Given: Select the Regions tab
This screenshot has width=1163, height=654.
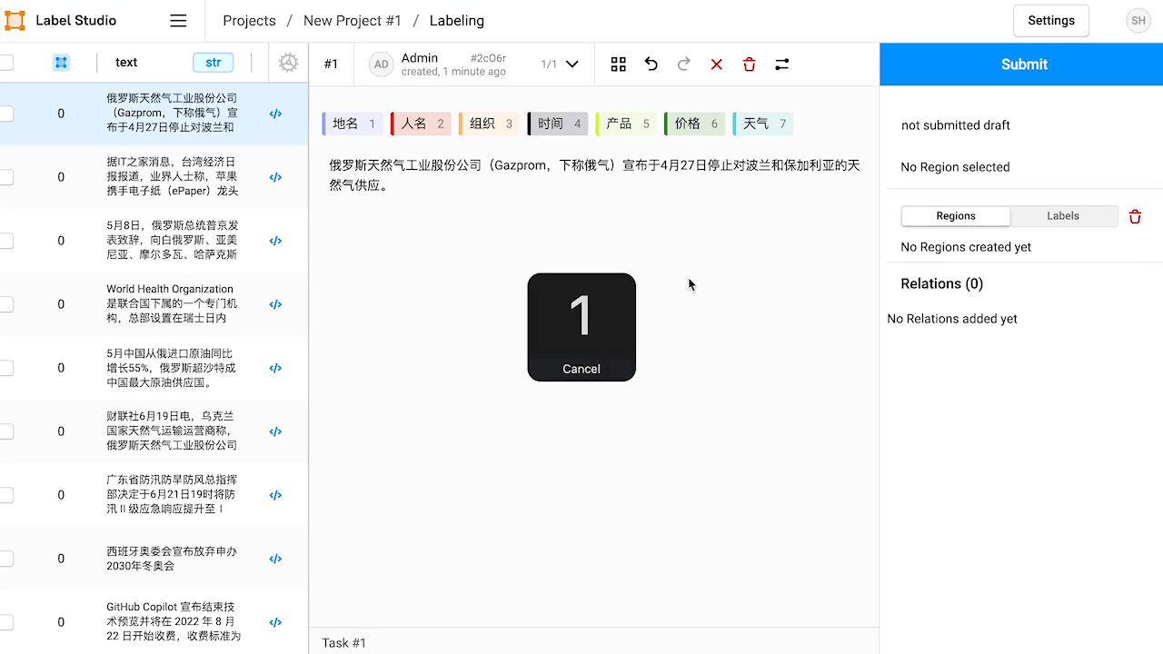Looking at the screenshot, I should pos(955,216).
